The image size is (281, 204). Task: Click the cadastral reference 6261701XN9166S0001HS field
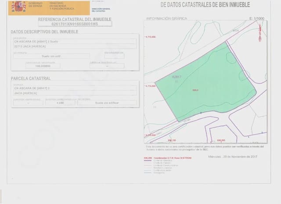75,24
